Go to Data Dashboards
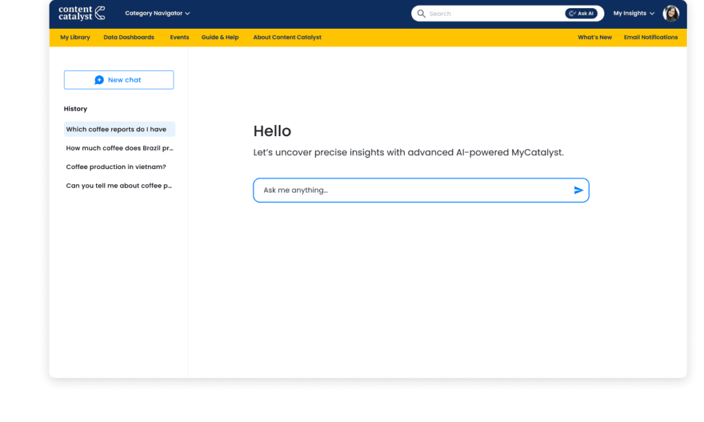704x422 pixels. pos(129,37)
